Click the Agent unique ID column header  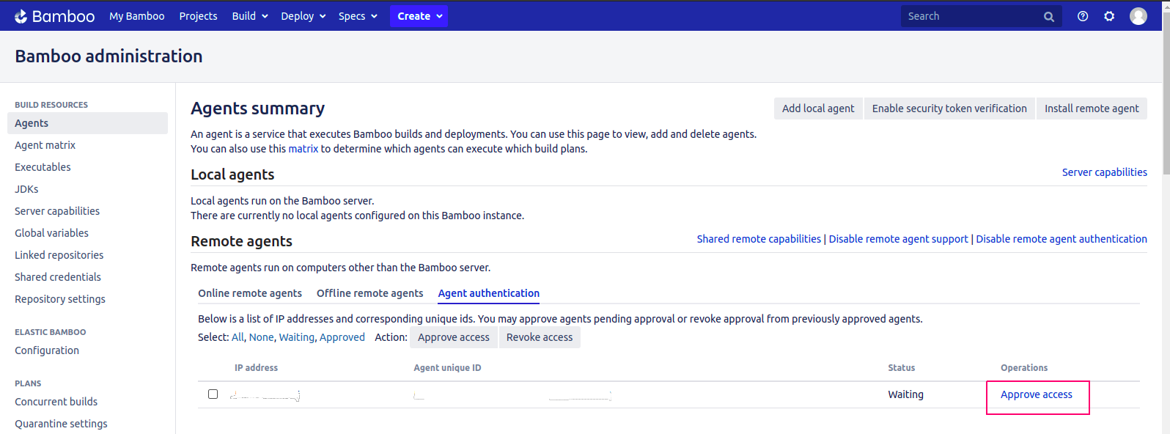point(447,368)
